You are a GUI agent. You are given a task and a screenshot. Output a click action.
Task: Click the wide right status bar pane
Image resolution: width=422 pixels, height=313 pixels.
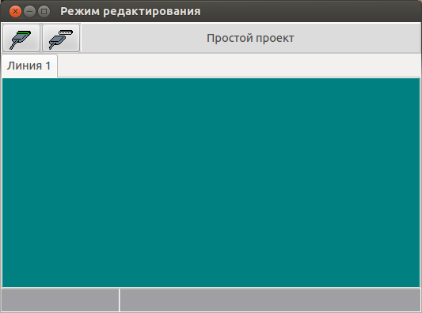[270, 300]
